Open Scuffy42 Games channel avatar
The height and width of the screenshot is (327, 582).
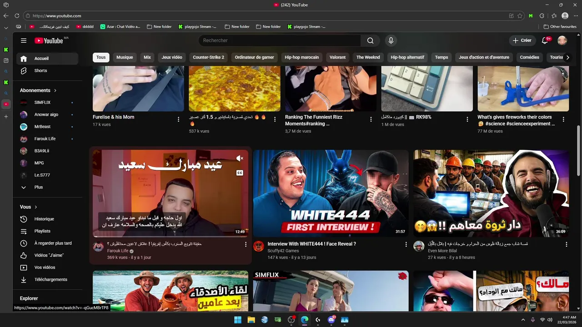point(259,246)
